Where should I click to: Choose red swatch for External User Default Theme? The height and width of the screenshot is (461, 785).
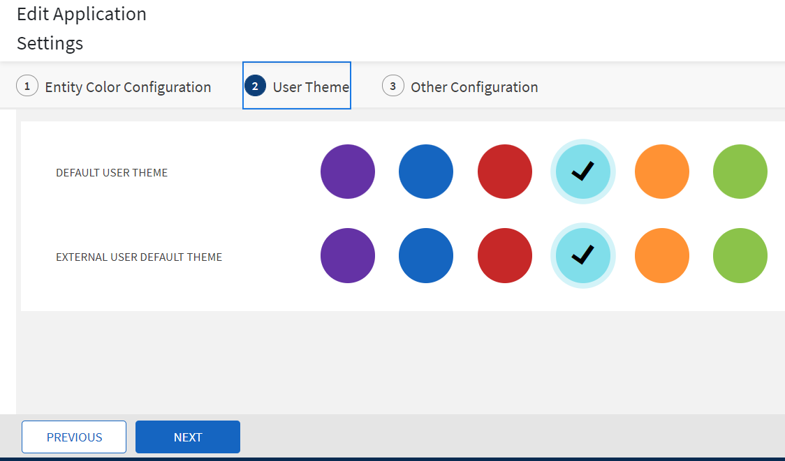click(505, 256)
